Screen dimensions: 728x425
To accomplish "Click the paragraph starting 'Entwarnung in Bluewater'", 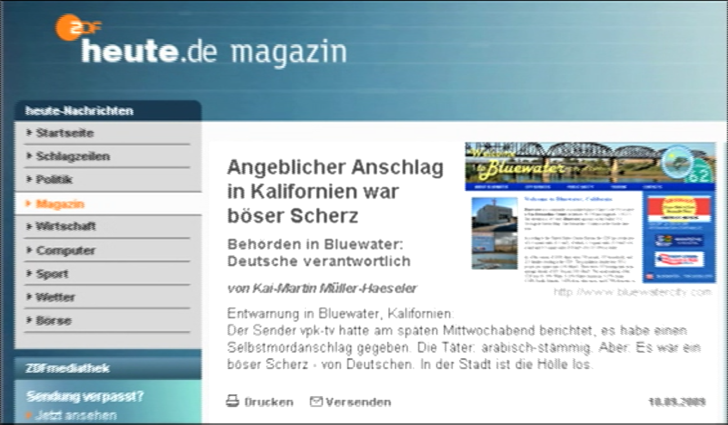I will pos(464,339).
